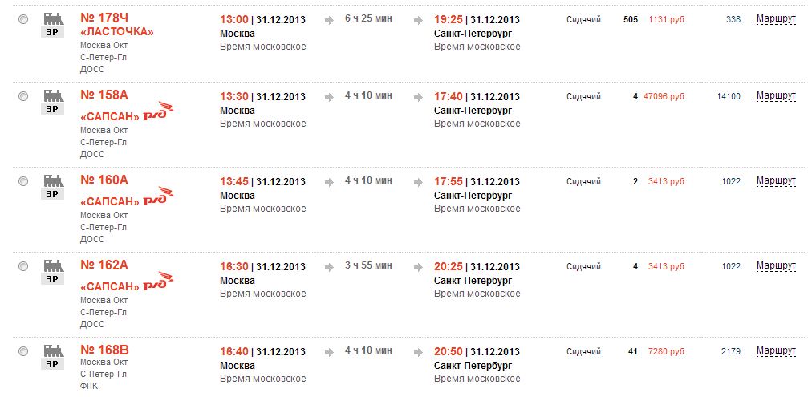Select the radio button for train 160А
The width and height of the screenshot is (808, 397).
(x=23, y=181)
